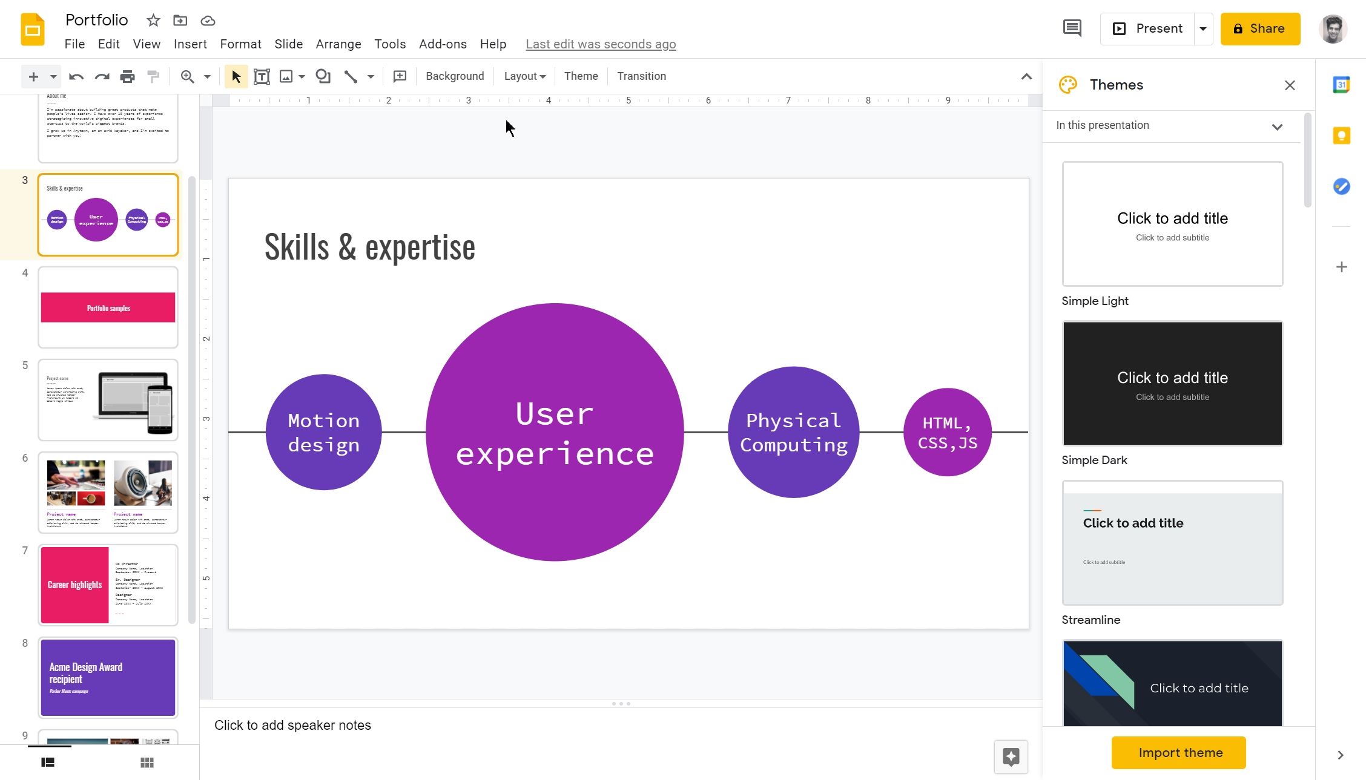Image resolution: width=1366 pixels, height=780 pixels.
Task: Switch to grid view of slides
Action: [x=147, y=762]
